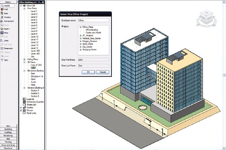Screen dimensions: 226x150
Task: Select the Ref Plane tool icon
Action: coord(2,45)
